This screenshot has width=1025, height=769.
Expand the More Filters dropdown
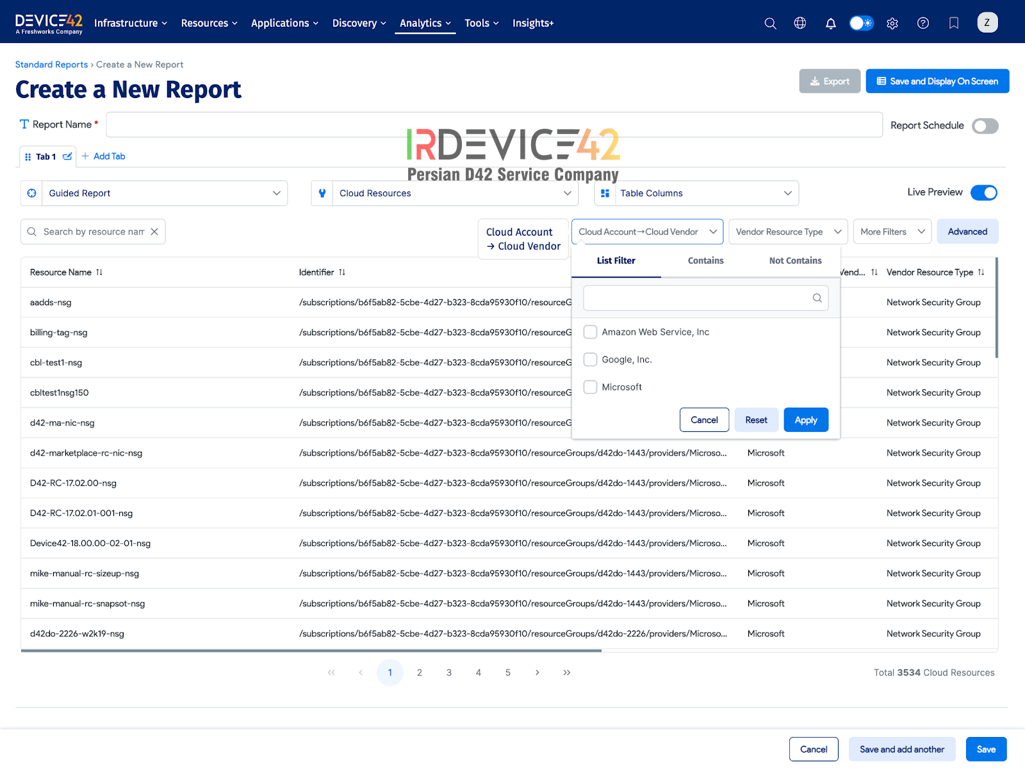pyautogui.click(x=893, y=231)
